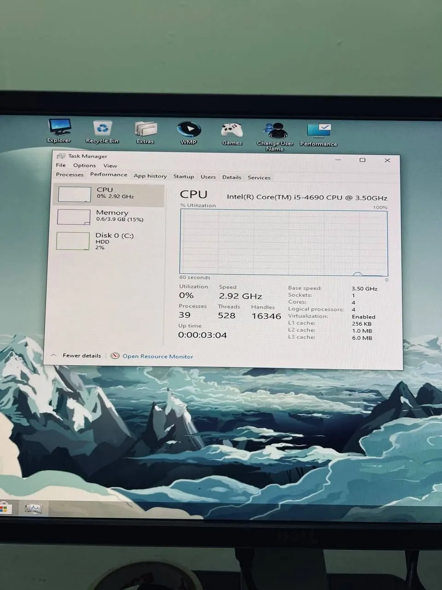The width and height of the screenshot is (442, 590).
Task: Click the handles count 16346
Action: [266, 316]
